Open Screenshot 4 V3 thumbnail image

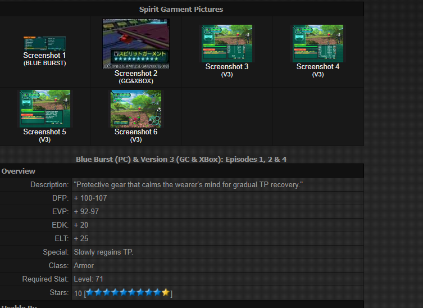click(318, 43)
